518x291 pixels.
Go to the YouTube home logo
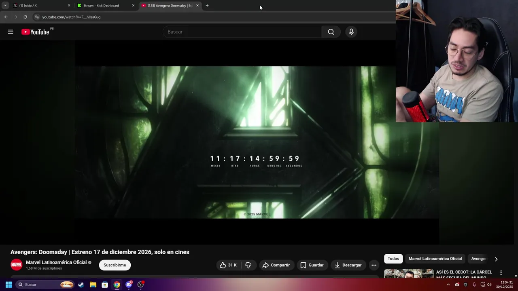click(x=35, y=32)
